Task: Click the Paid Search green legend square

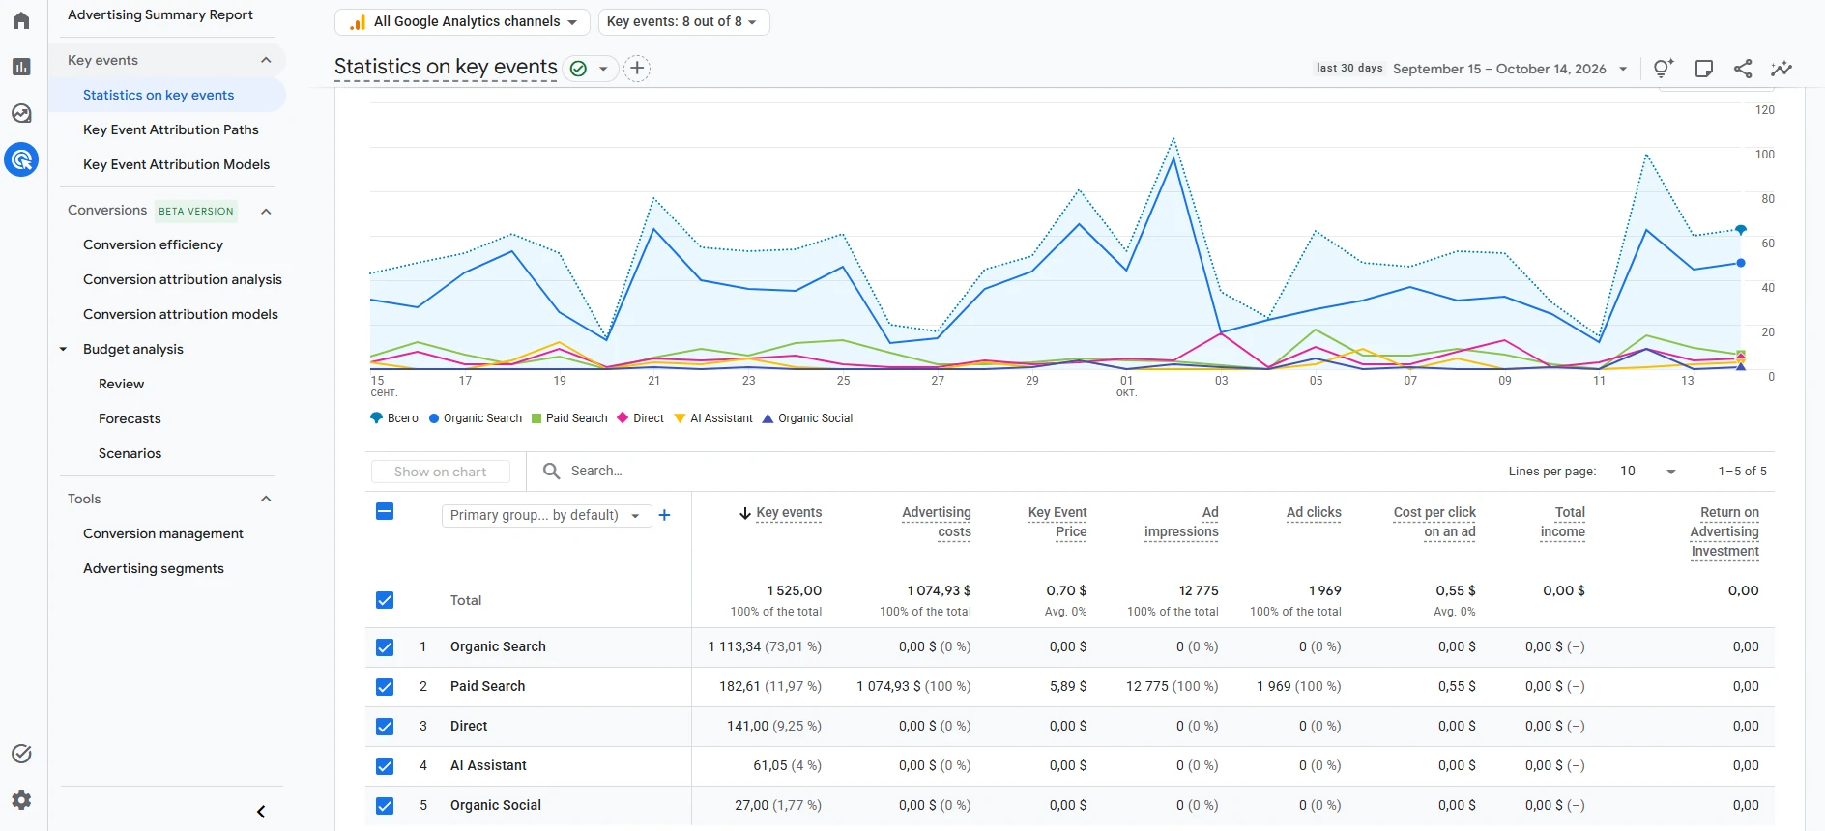Action: click(536, 418)
